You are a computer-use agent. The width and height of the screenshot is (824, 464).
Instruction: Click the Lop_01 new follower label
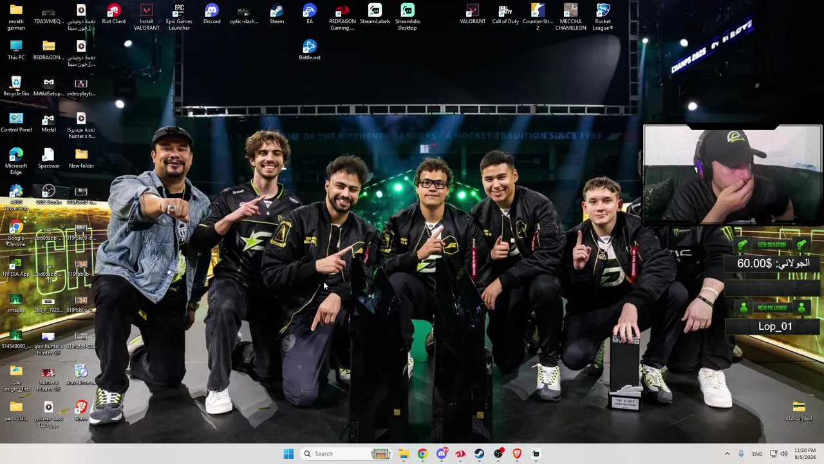pyautogui.click(x=775, y=326)
